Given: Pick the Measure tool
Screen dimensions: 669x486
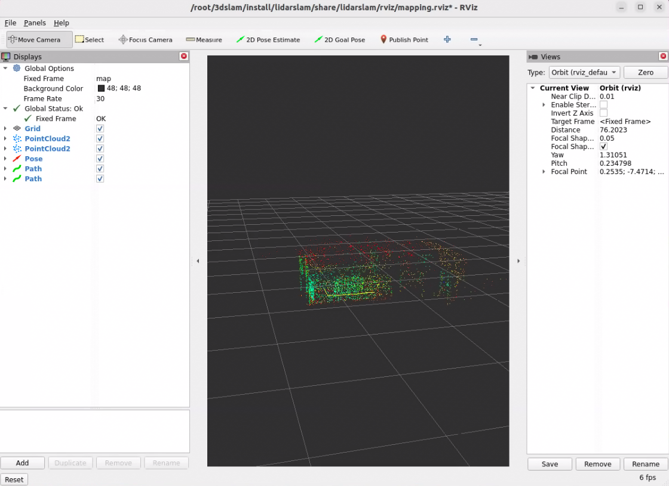Looking at the screenshot, I should pyautogui.click(x=204, y=40).
